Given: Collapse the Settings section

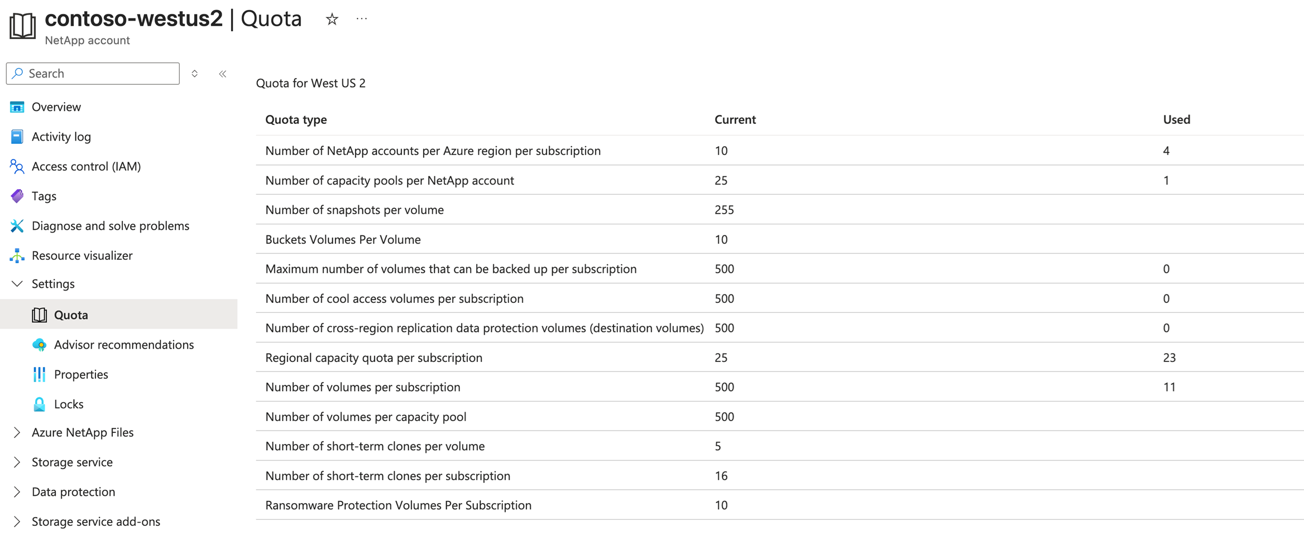Looking at the screenshot, I should click(x=17, y=284).
